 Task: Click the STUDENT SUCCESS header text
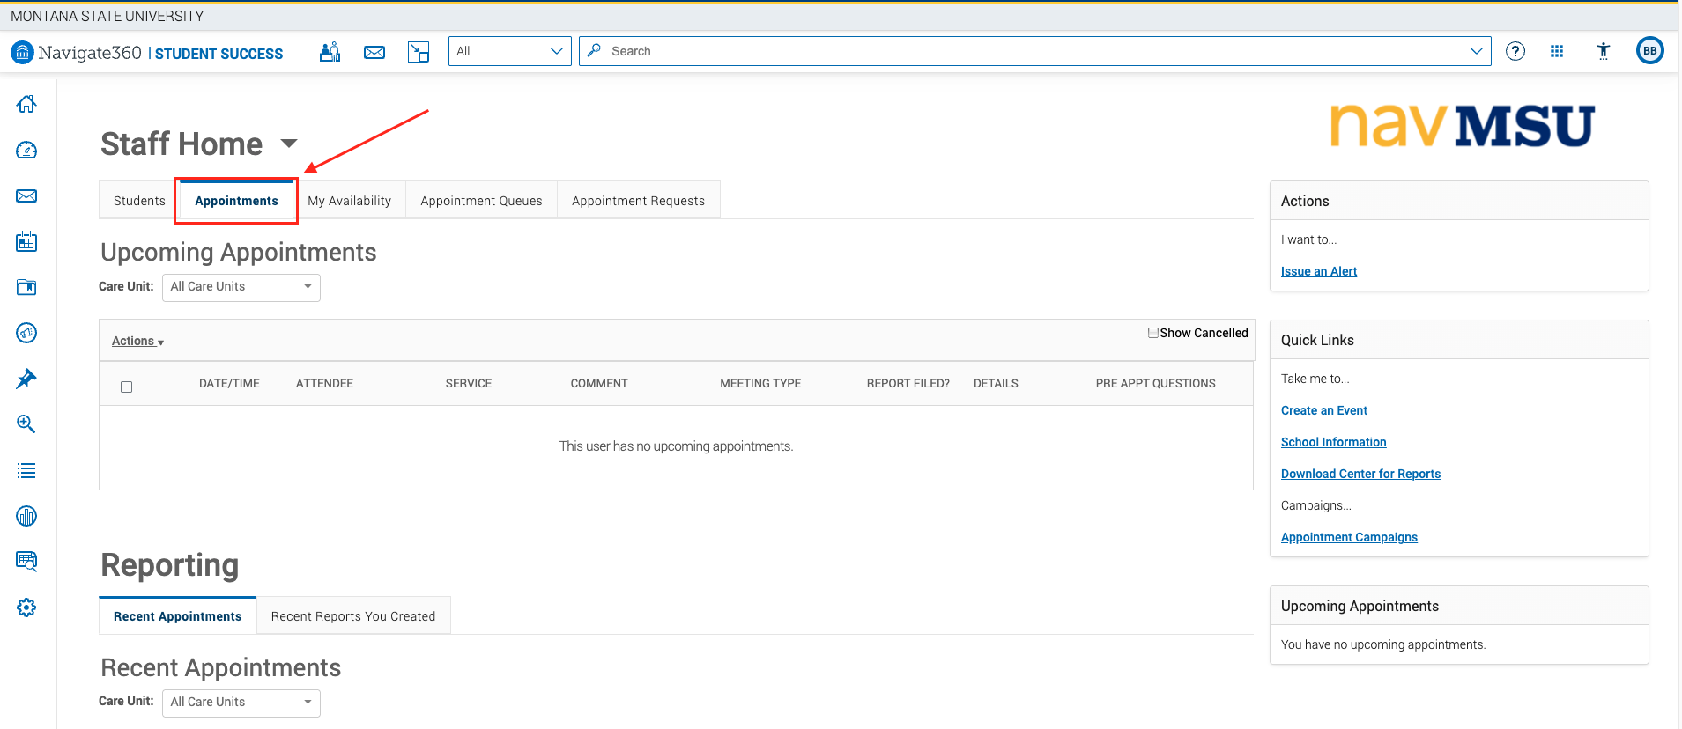click(x=219, y=54)
